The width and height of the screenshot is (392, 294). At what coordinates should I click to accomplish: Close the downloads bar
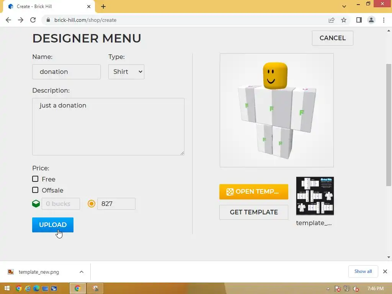click(x=385, y=271)
